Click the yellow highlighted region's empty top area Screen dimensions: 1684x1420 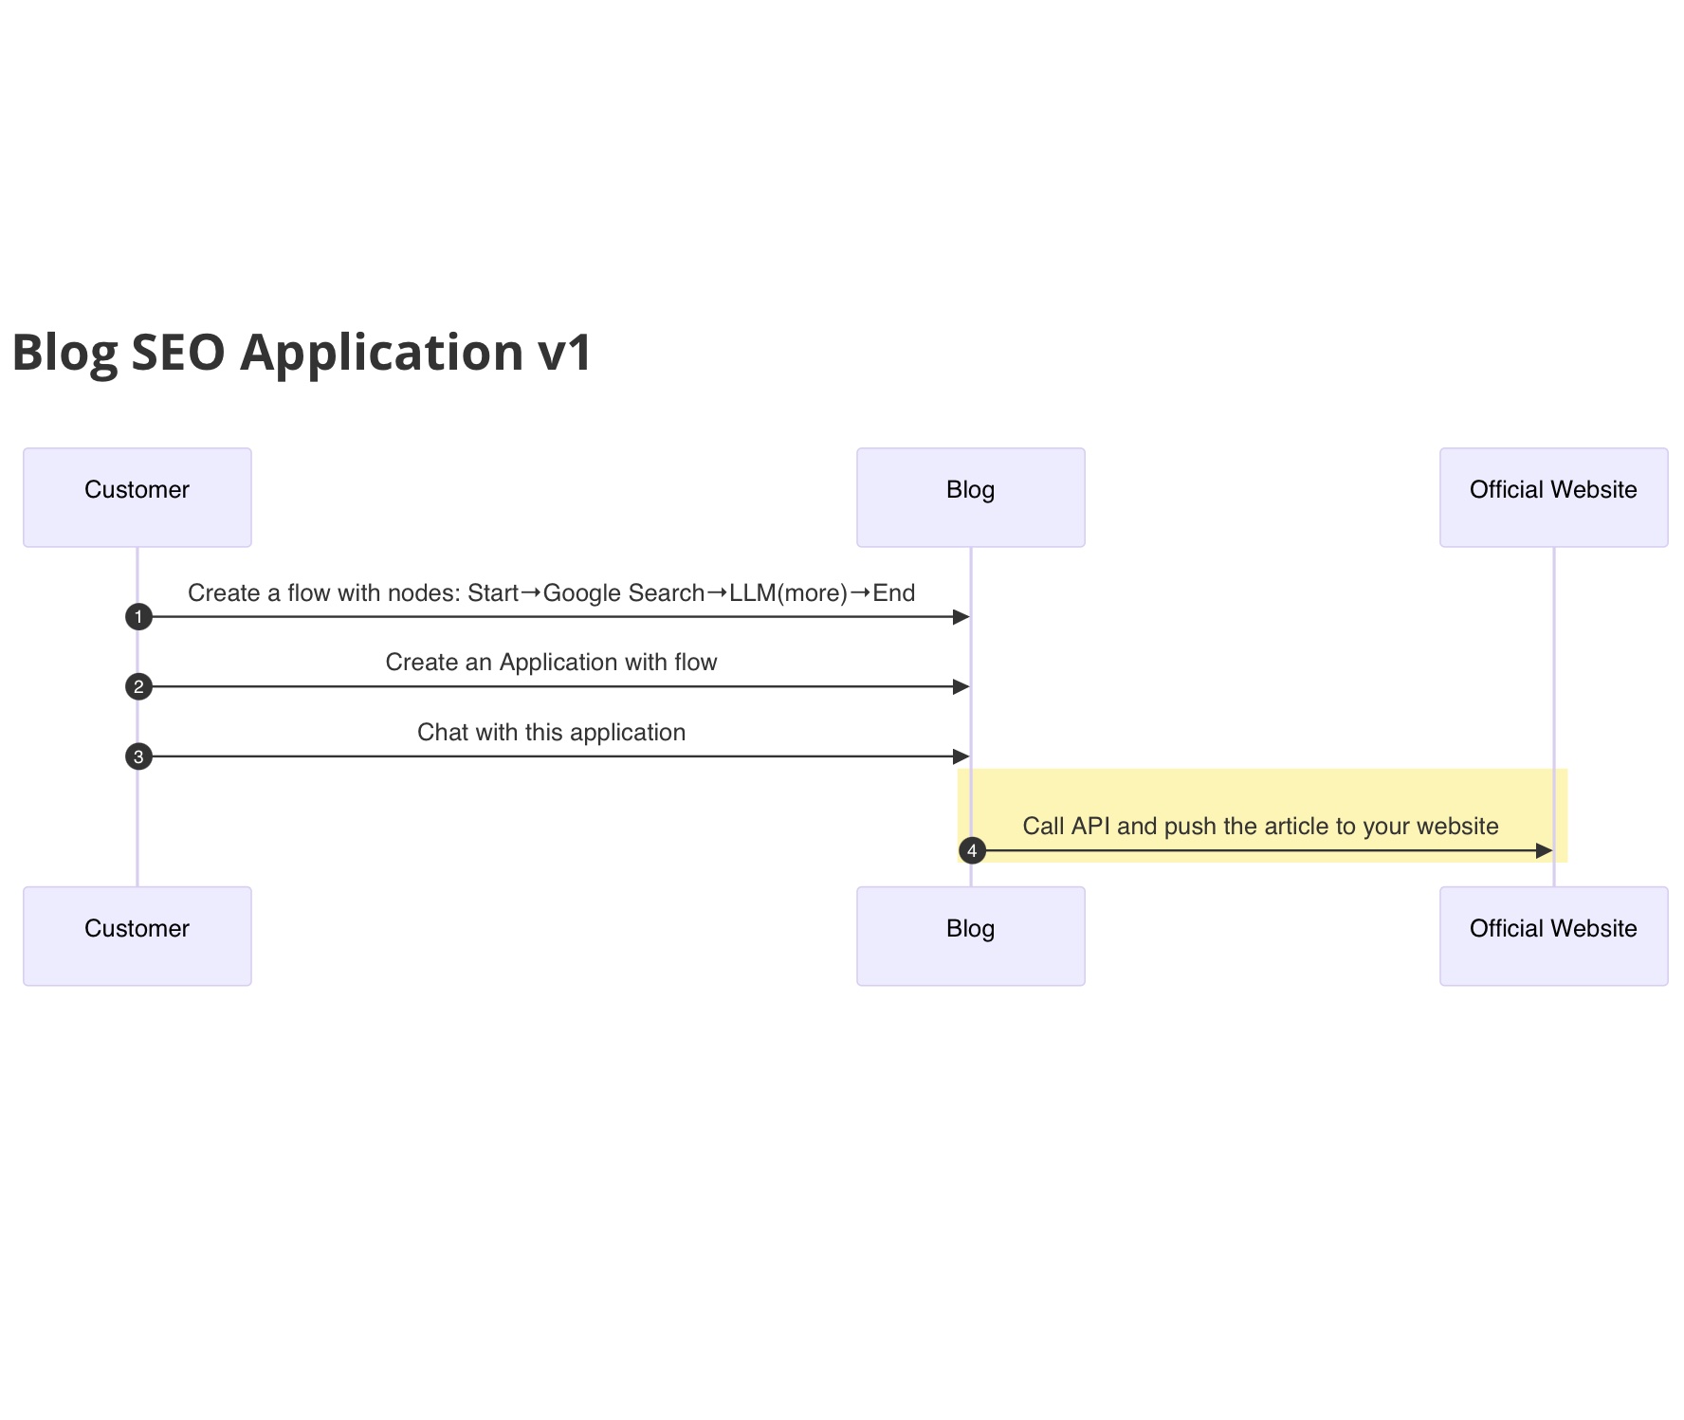1261,787
